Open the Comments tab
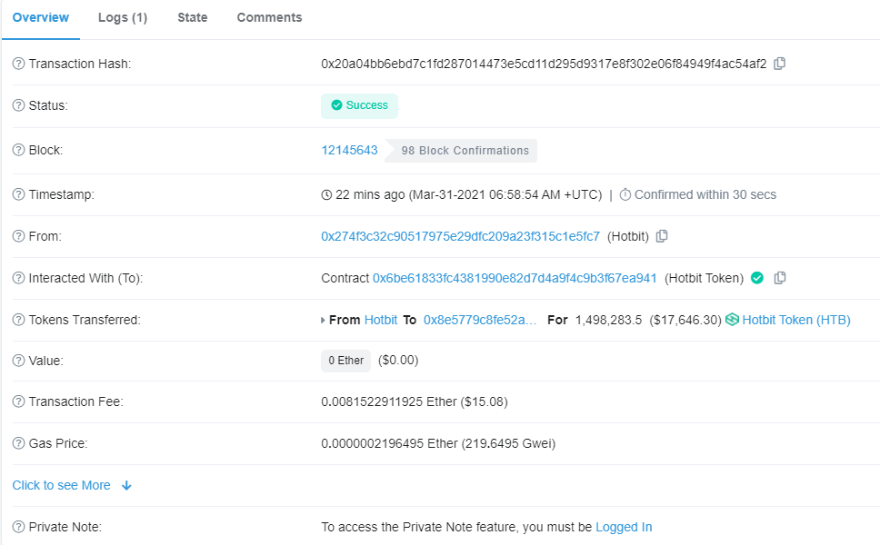 pyautogui.click(x=269, y=18)
